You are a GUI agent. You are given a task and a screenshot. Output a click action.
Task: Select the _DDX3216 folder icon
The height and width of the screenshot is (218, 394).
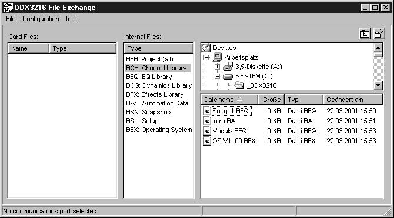click(x=239, y=85)
